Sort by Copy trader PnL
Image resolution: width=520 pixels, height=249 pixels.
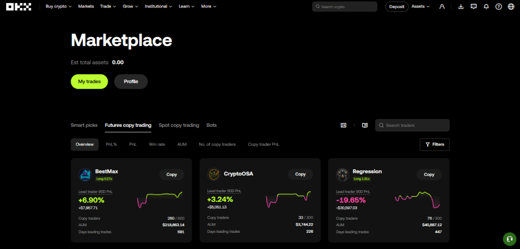coord(264,145)
